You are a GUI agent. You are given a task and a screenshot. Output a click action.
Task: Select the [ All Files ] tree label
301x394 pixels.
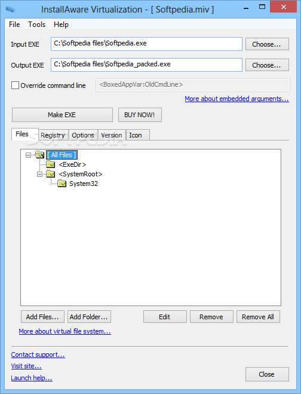coord(62,155)
